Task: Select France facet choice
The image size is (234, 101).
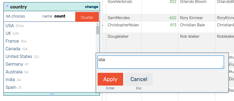Action: (x=12, y=41)
